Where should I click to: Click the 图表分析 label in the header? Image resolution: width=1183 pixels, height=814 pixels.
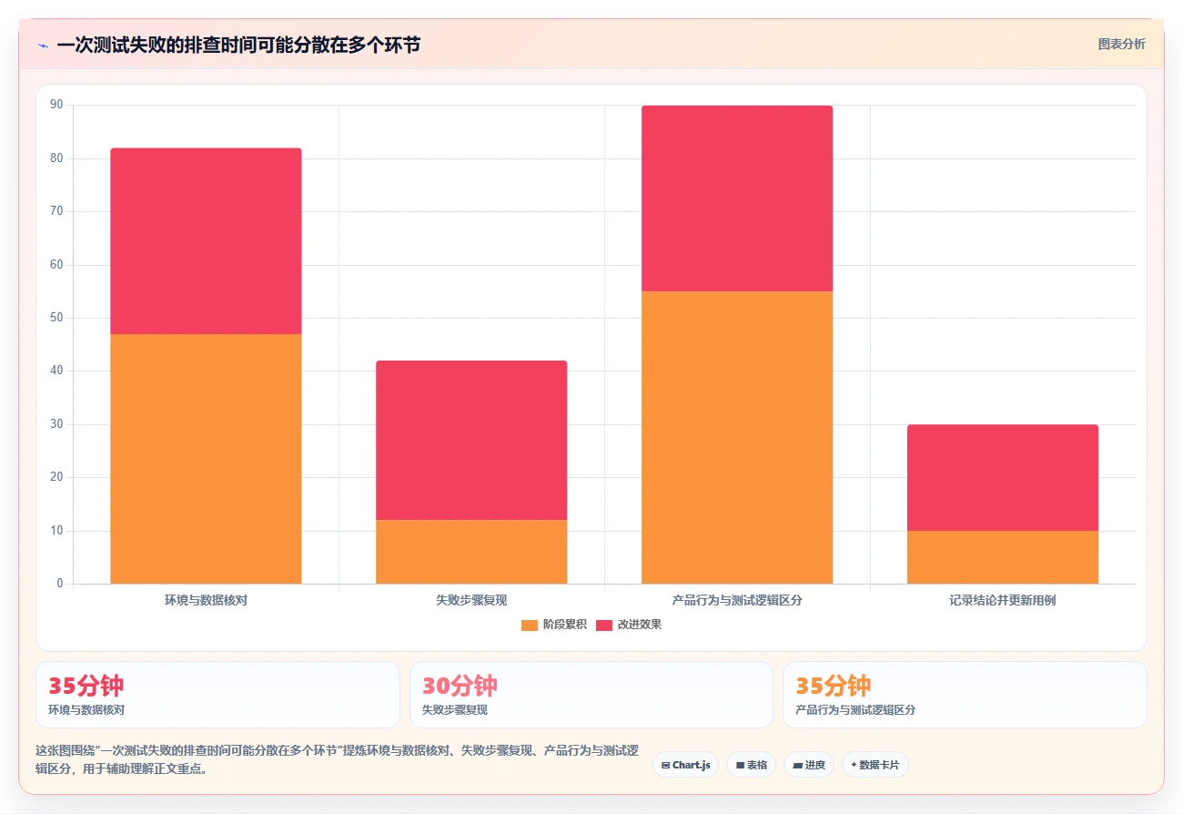1121,44
